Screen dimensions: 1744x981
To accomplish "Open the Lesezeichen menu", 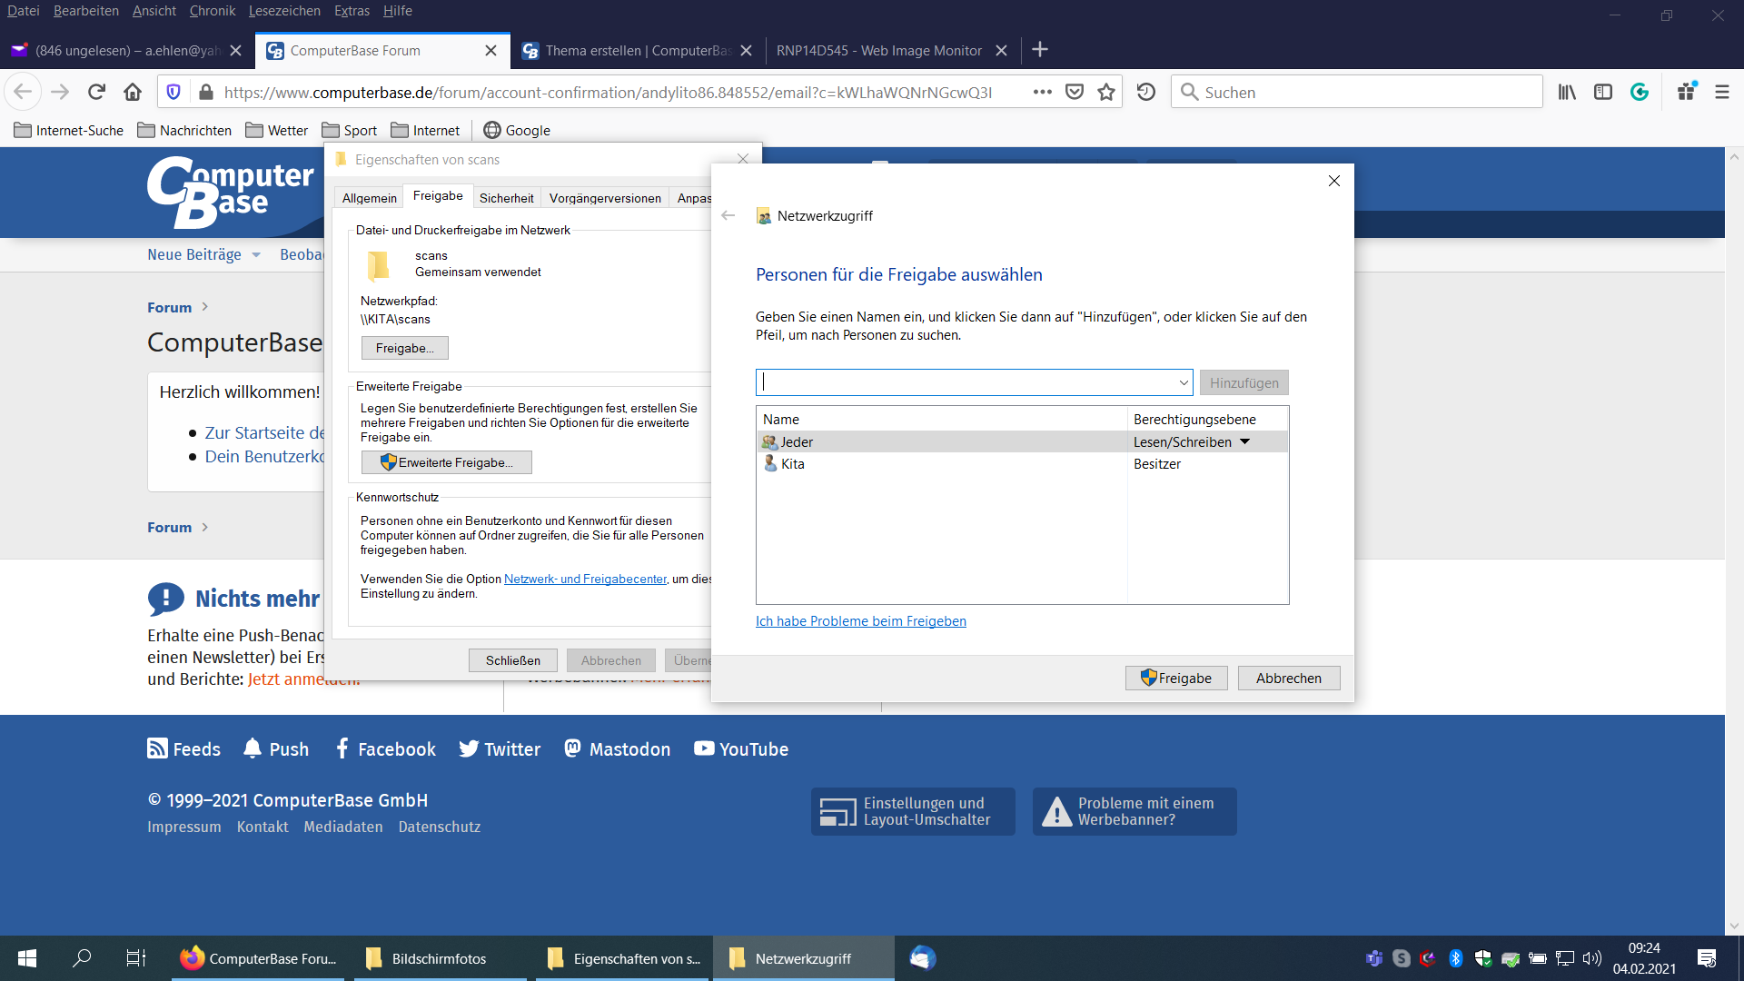I will pos(284,11).
